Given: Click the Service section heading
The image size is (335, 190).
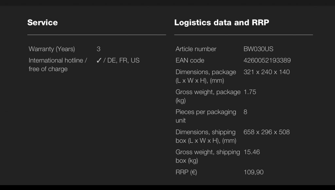Looking at the screenshot, I should pos(43,23).
